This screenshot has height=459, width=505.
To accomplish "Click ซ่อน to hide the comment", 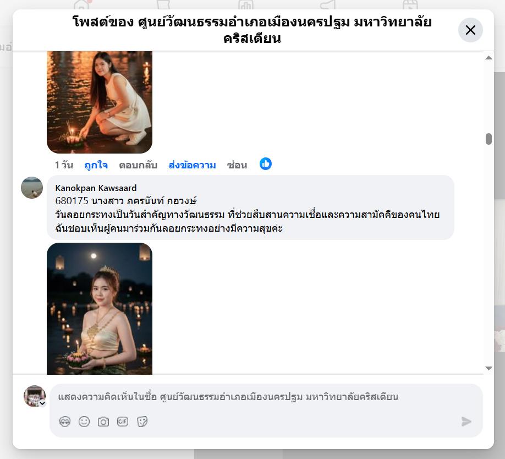I will click(x=237, y=165).
